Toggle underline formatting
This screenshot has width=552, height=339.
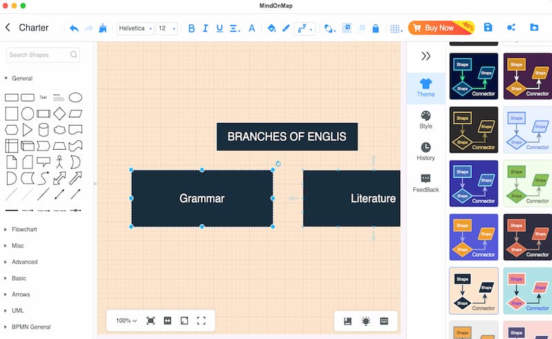[219, 28]
